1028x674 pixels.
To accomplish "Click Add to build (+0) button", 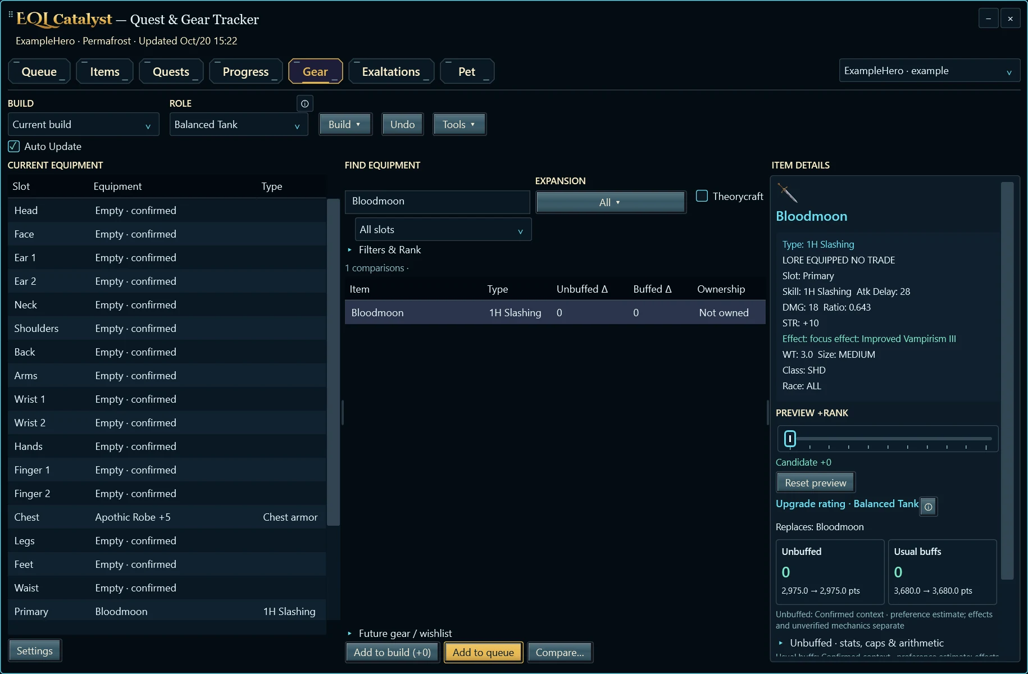I will [x=392, y=653].
